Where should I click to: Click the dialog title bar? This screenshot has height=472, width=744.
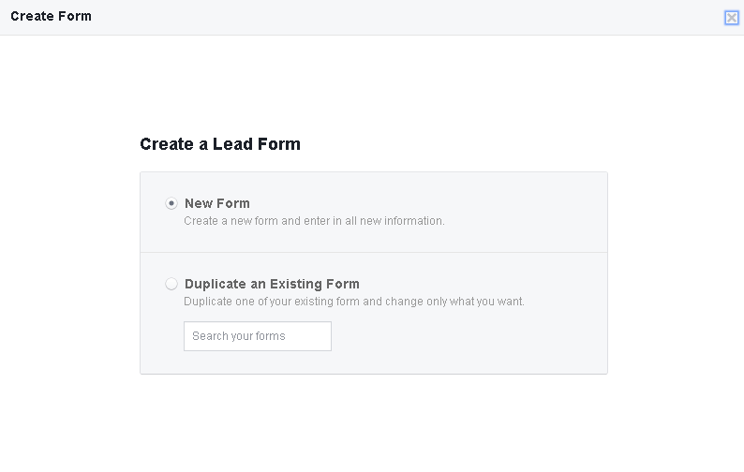[x=375, y=17]
